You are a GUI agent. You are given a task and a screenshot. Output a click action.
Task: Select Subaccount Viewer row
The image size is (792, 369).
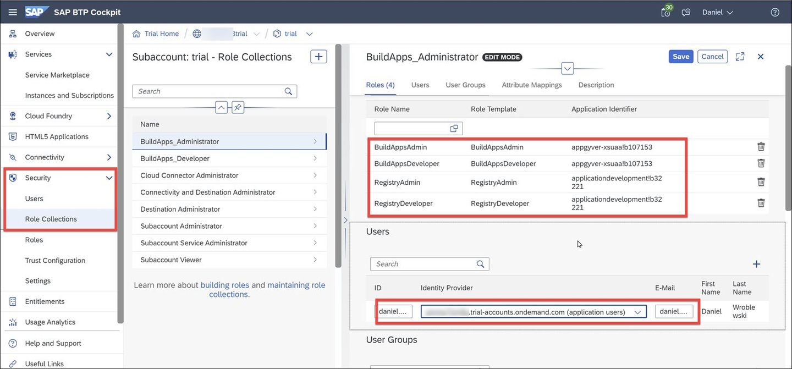(229, 260)
